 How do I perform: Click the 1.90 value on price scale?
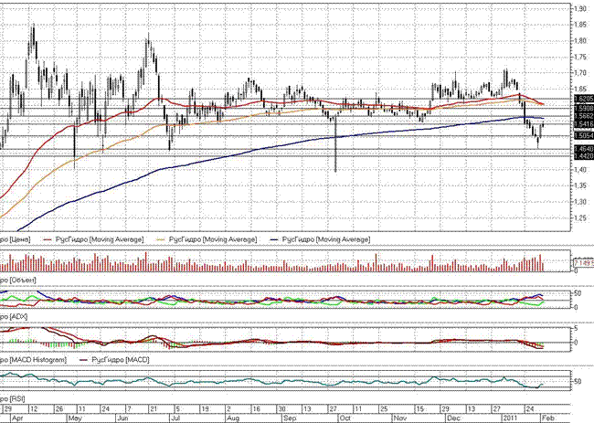click(578, 8)
